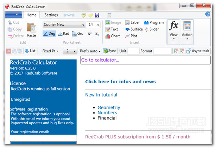Viewport: 216px width, 148px height.
Task: Open the Geometriy tutorial link
Action: click(109, 108)
